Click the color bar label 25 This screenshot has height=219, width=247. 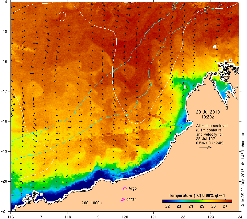click(202, 206)
